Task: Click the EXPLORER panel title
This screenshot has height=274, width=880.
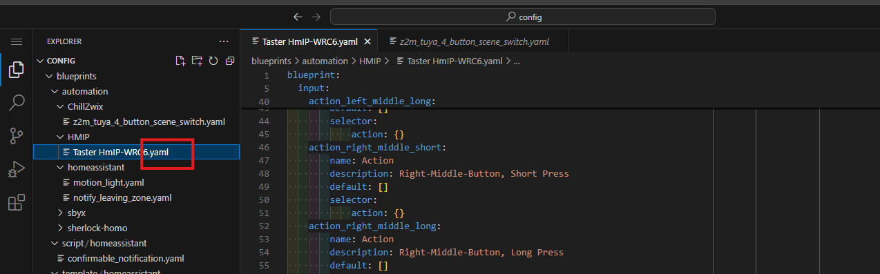Action: point(64,41)
